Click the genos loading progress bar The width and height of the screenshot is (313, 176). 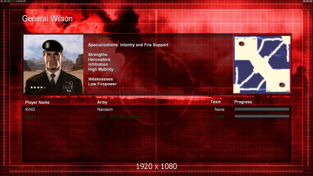[x=262, y=116]
